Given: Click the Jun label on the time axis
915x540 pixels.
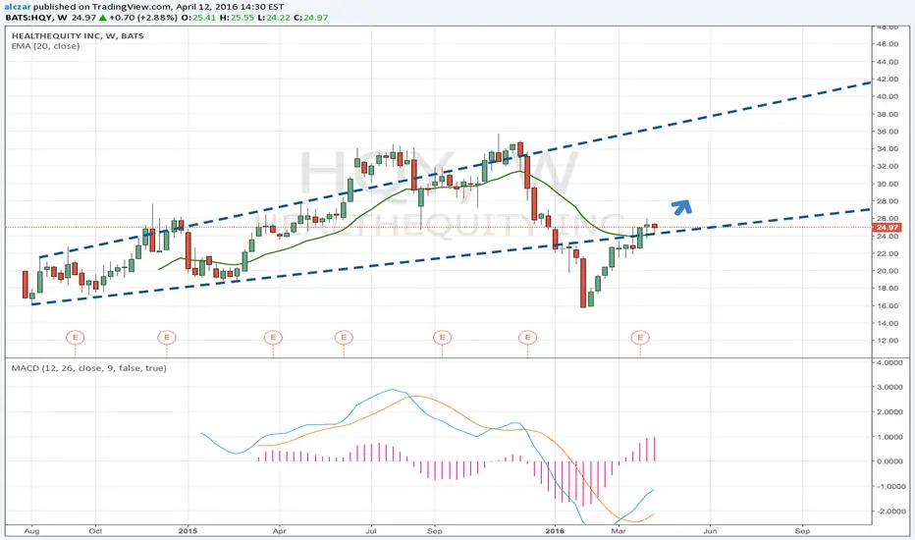Looking at the screenshot, I should coord(710,531).
